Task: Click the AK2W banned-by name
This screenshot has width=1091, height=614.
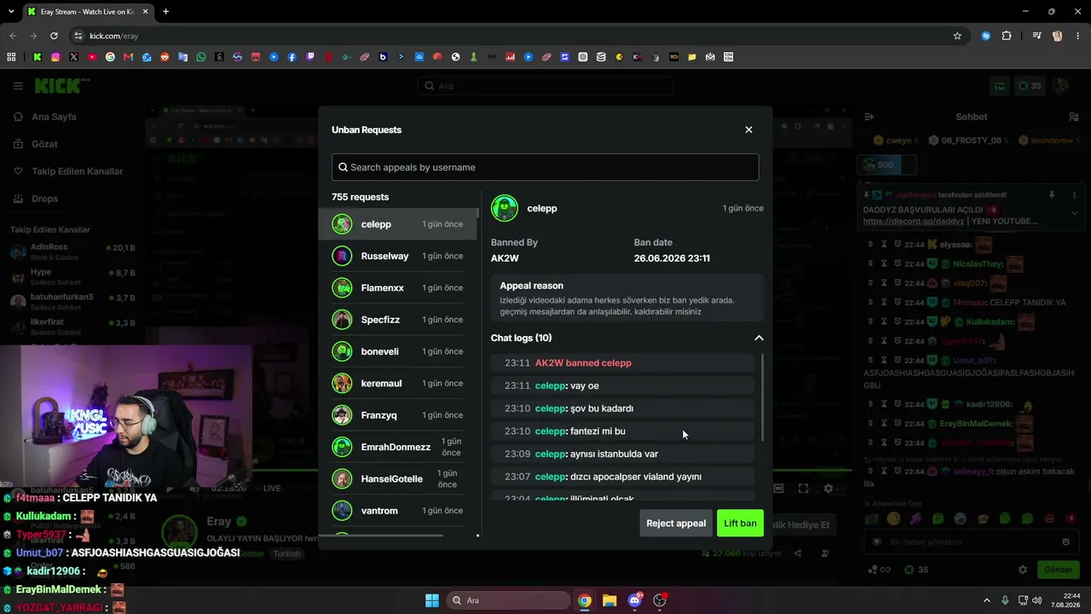Action: pos(505,258)
